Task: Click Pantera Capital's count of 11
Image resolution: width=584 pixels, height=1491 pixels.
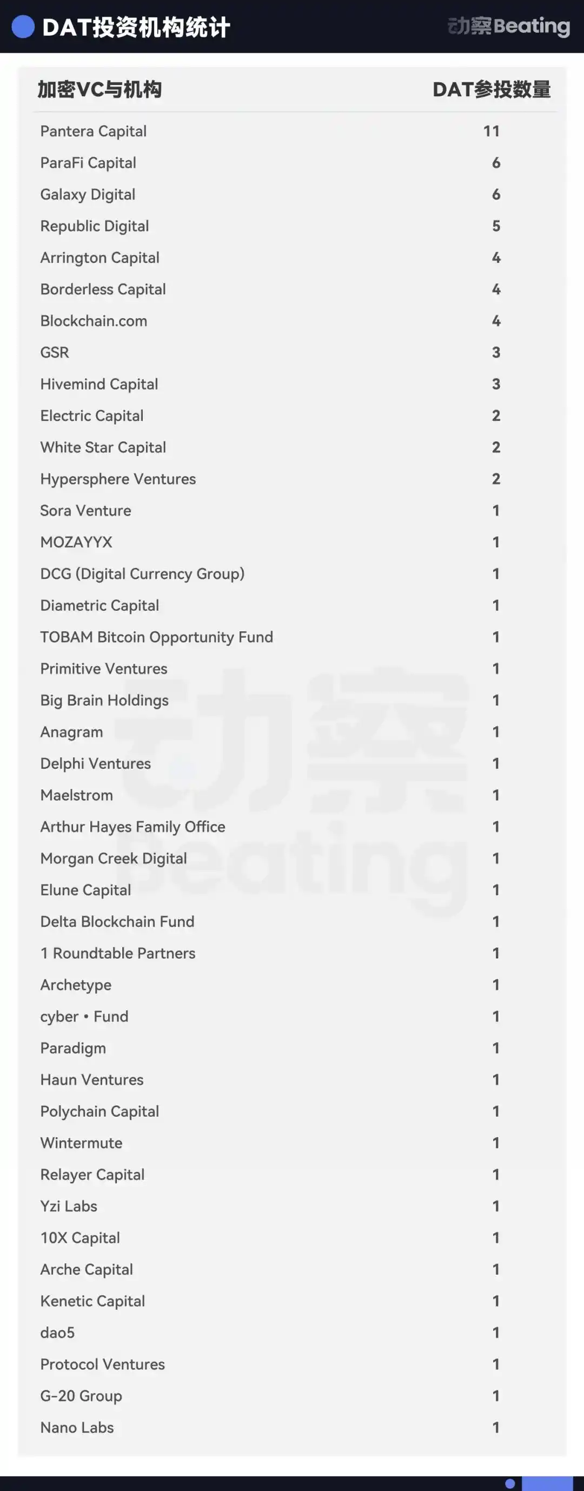Action: tap(492, 131)
